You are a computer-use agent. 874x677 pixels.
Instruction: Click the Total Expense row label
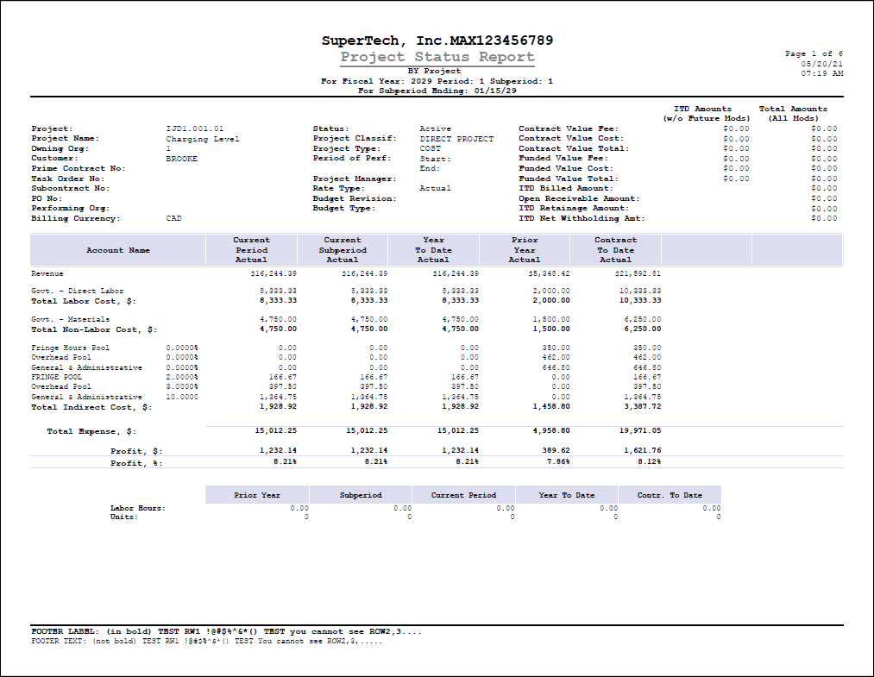point(91,430)
